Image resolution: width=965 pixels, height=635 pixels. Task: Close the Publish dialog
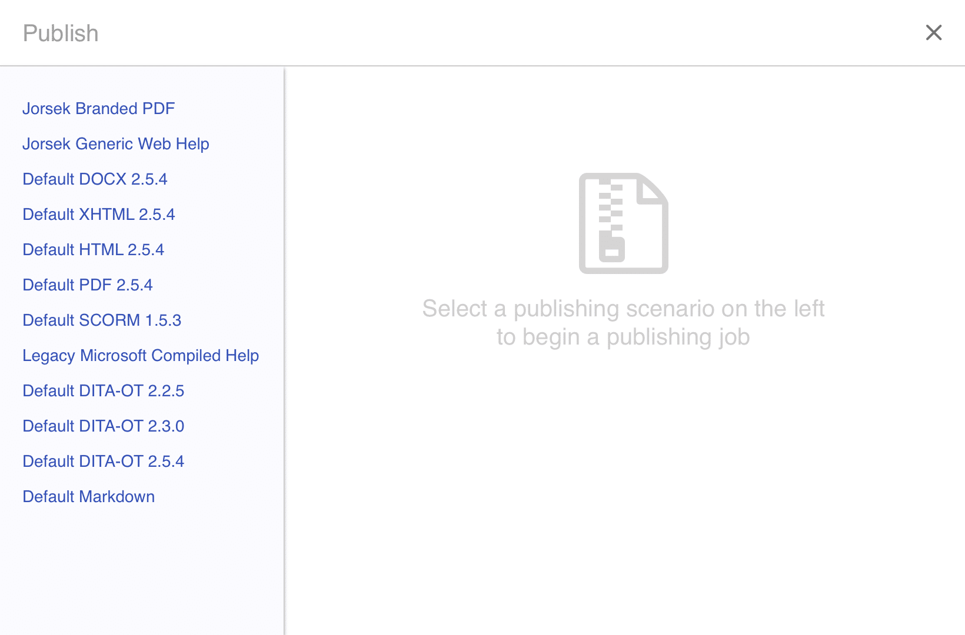[x=934, y=32]
